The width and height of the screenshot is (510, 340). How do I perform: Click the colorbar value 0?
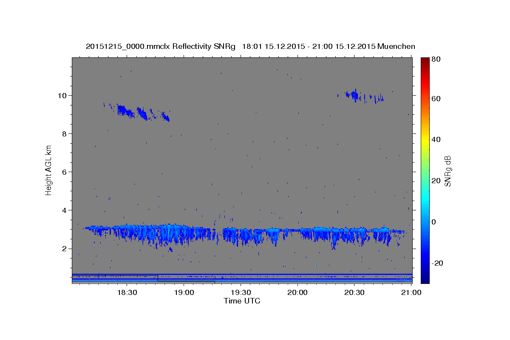pyautogui.click(x=434, y=222)
